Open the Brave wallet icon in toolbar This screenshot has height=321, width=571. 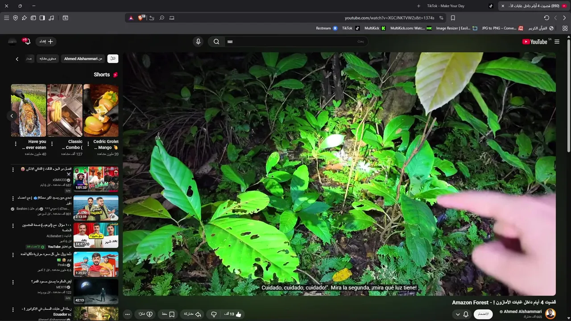[x=33, y=18]
